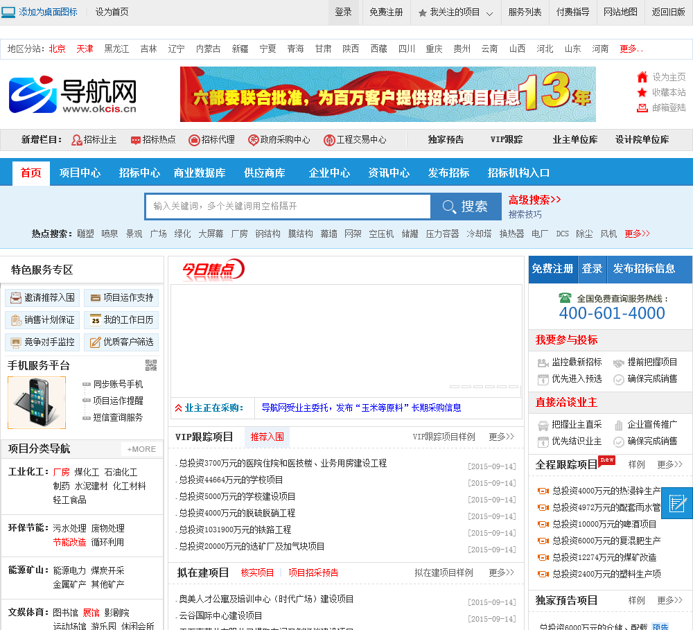Open the 招标中心 navigation tab

click(140, 173)
